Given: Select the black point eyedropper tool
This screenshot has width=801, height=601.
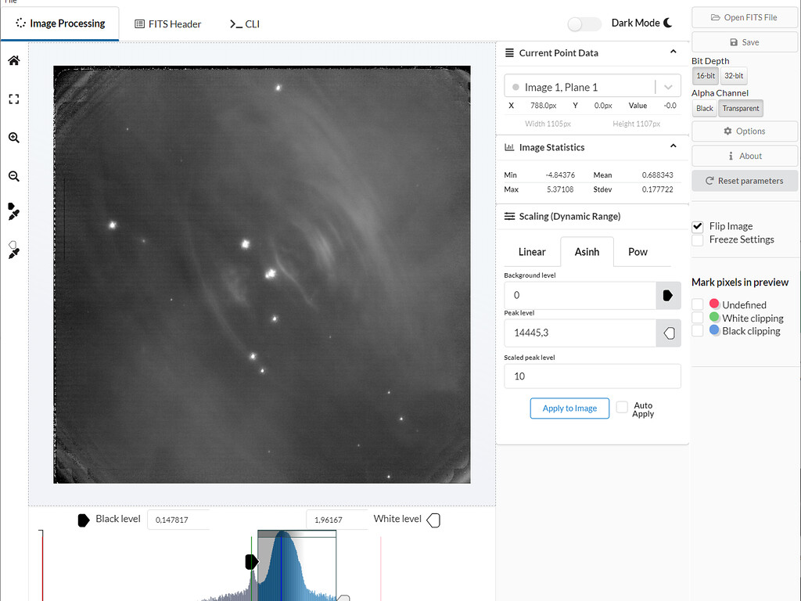Looking at the screenshot, I should coord(14,211).
